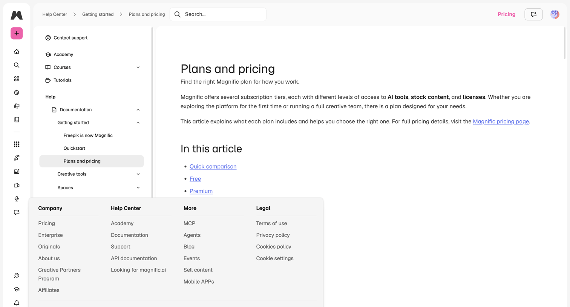570x307 pixels.
Task: Click Getting started in the sidebar tree
Action: pos(73,123)
